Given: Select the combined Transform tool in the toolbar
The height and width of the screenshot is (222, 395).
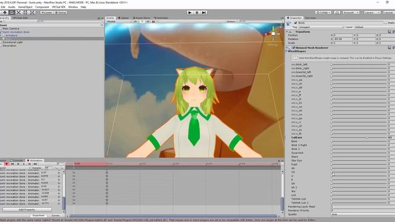Looking at the screenshot, I should click(x=33, y=12).
